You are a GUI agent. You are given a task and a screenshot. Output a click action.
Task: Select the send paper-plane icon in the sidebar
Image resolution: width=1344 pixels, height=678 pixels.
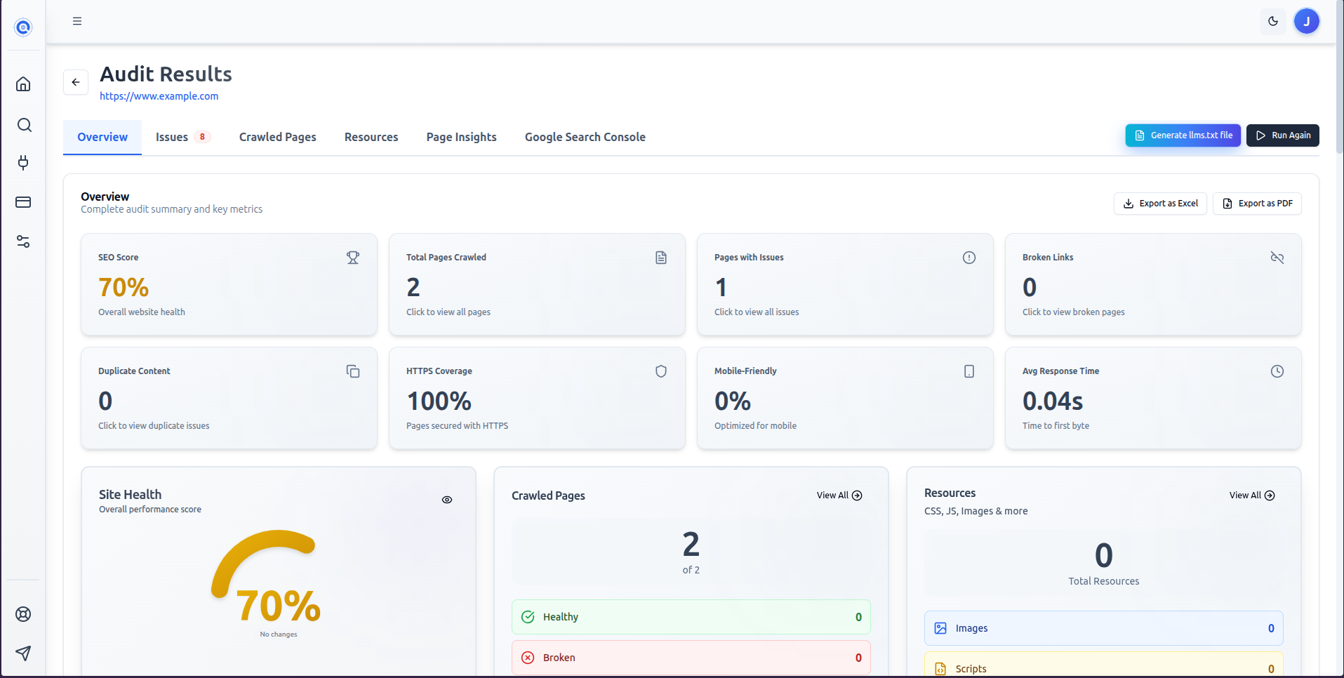coord(23,653)
